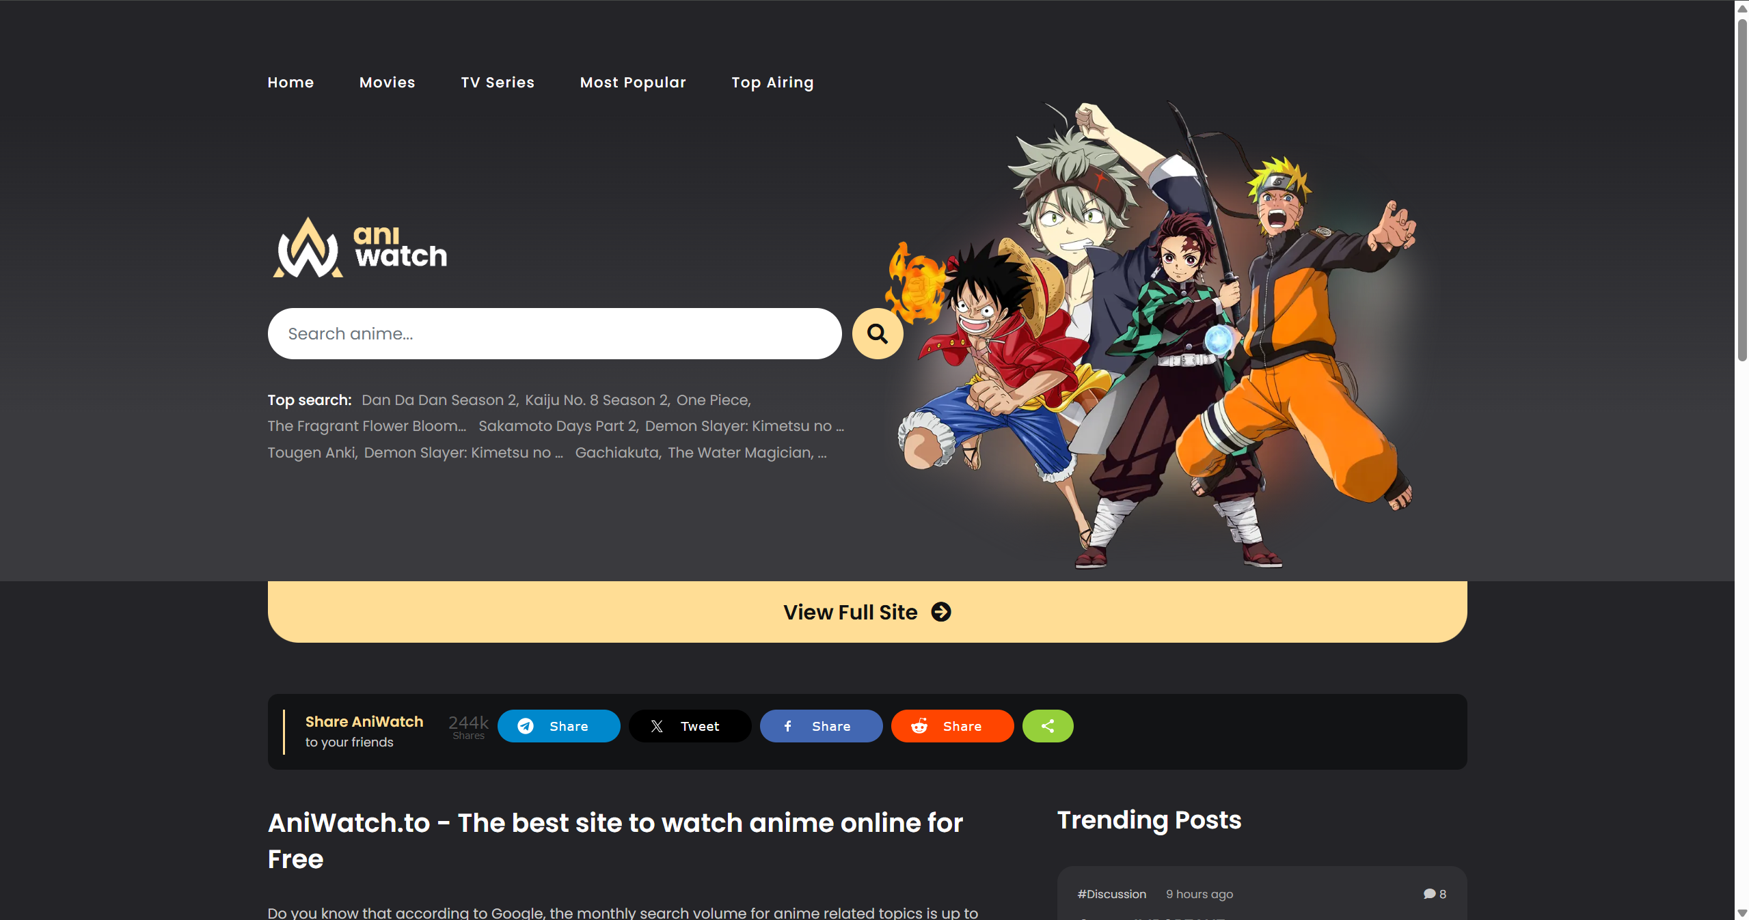The width and height of the screenshot is (1749, 920).
Task: Select TV Series in the navigation
Action: point(498,82)
